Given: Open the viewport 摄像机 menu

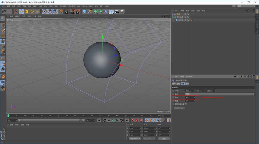Looking at the screenshot, I should [18, 16].
